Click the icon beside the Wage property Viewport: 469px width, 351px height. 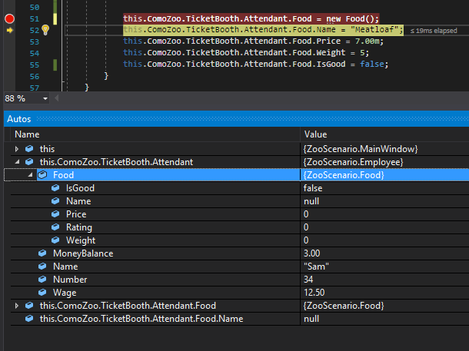[x=42, y=293]
